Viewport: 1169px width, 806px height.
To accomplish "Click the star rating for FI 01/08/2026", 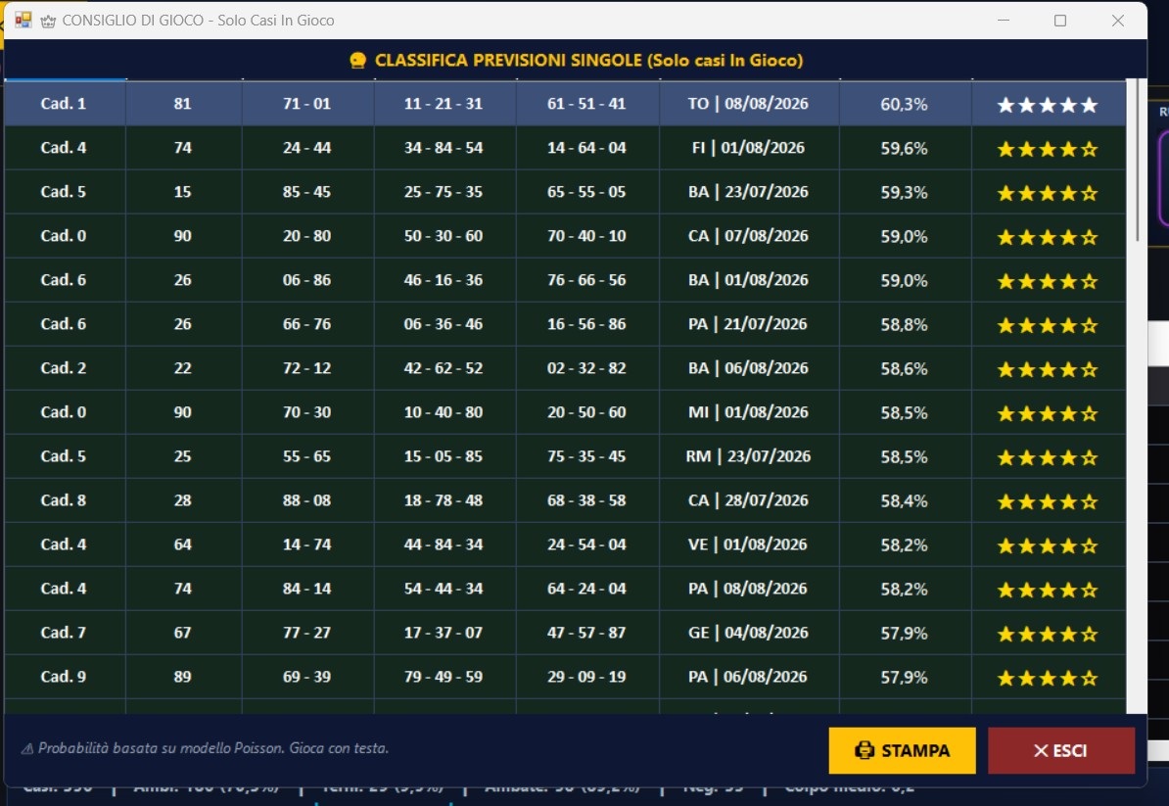I will click(1048, 149).
